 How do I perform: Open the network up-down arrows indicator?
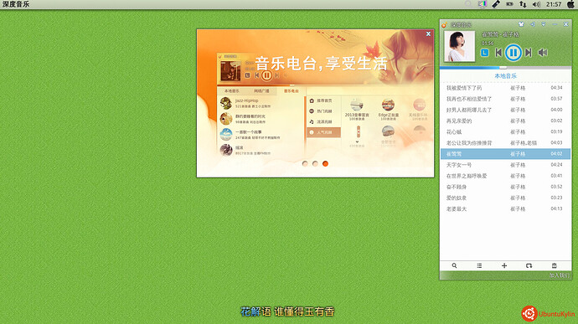523,4
